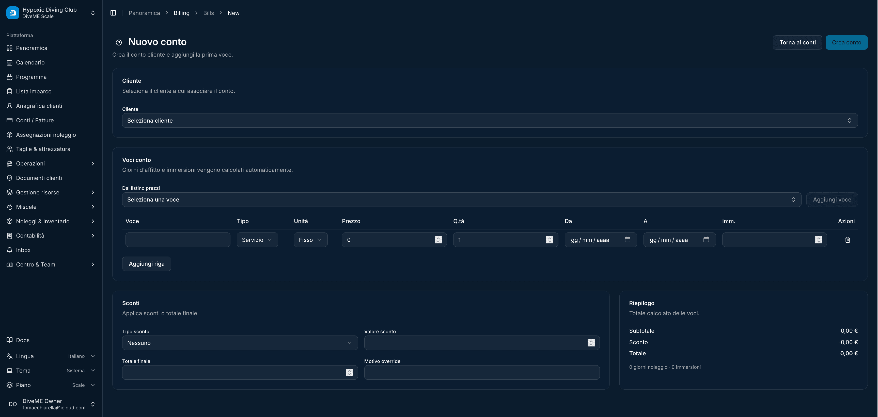Click the '0 giorni noleggio · 0 immersioni' text

665,367
